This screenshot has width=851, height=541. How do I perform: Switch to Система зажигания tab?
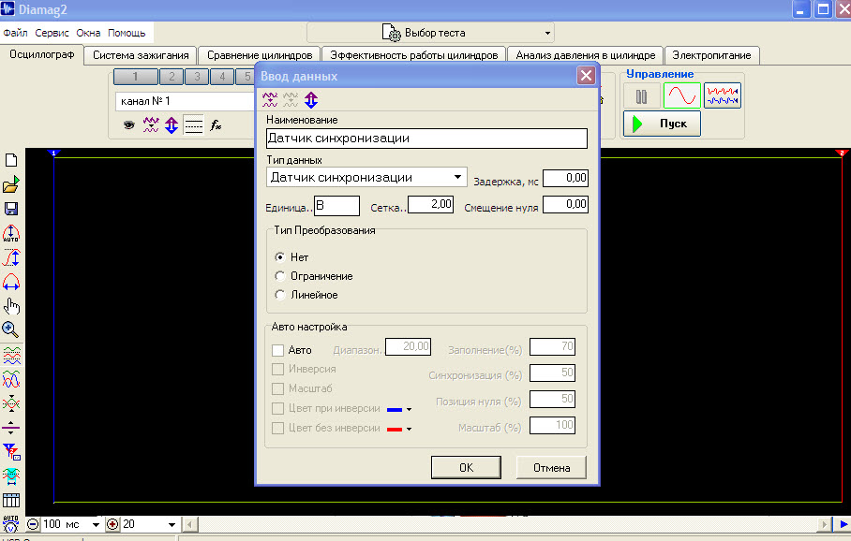[141, 55]
